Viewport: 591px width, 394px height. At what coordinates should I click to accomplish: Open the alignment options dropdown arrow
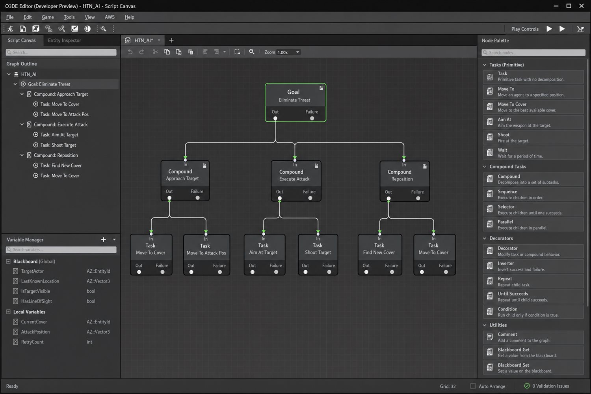tap(225, 52)
